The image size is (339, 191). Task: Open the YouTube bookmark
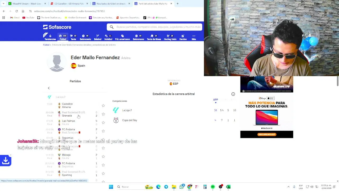(28, 18)
